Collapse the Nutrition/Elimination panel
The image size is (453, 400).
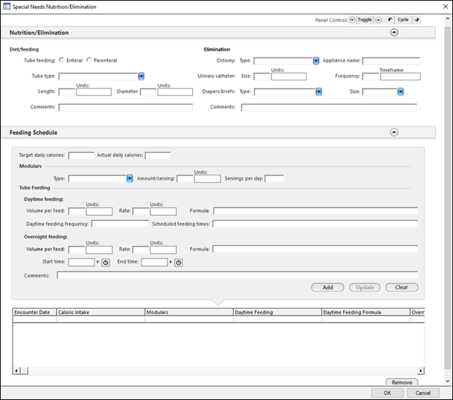pos(394,33)
